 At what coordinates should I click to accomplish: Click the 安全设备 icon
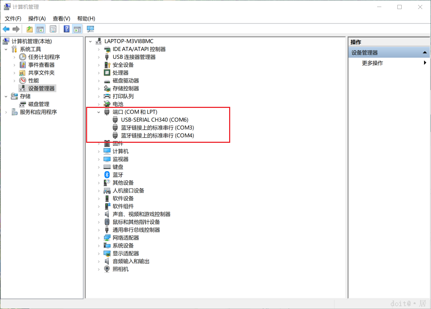pos(107,65)
